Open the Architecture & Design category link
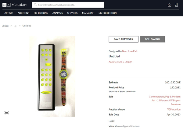The width and height of the screenshot is (183, 129). [x=120, y=62]
